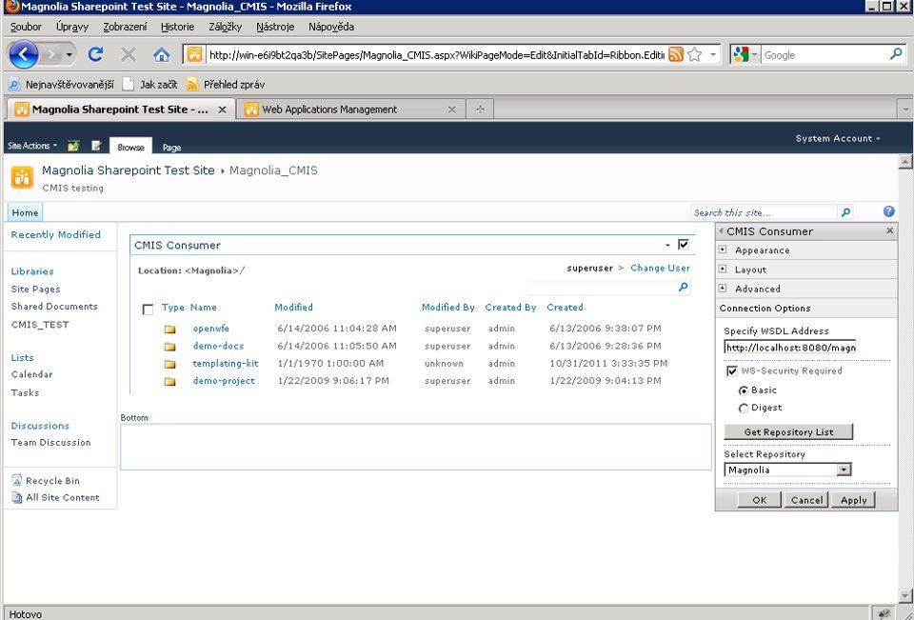The image size is (914, 620).
Task: Check the select-all checkbox in list header
Action: [148, 310]
